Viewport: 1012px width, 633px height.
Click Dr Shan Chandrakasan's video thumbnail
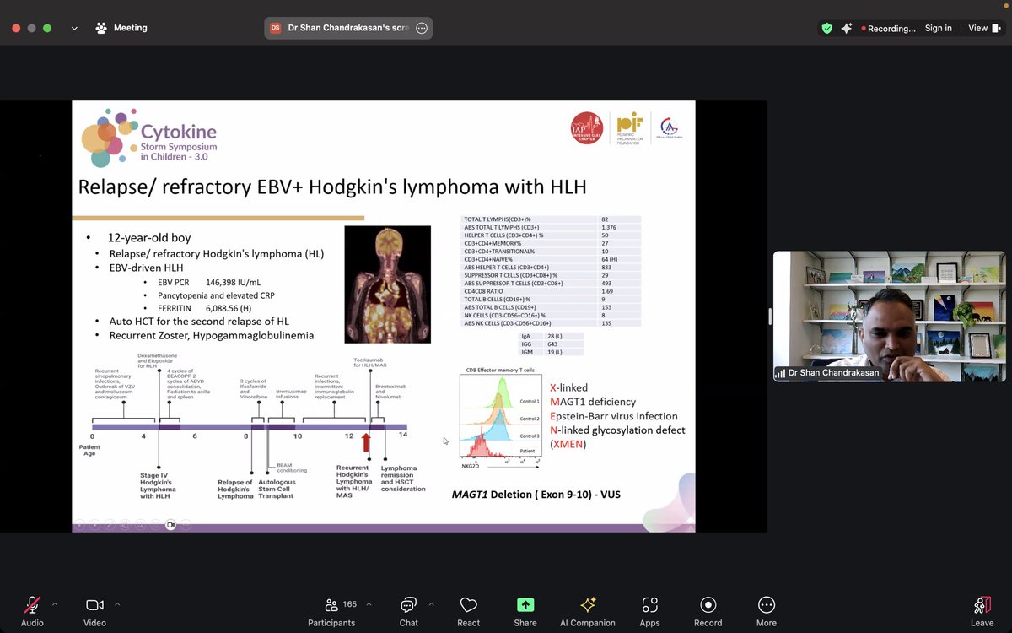pos(890,316)
